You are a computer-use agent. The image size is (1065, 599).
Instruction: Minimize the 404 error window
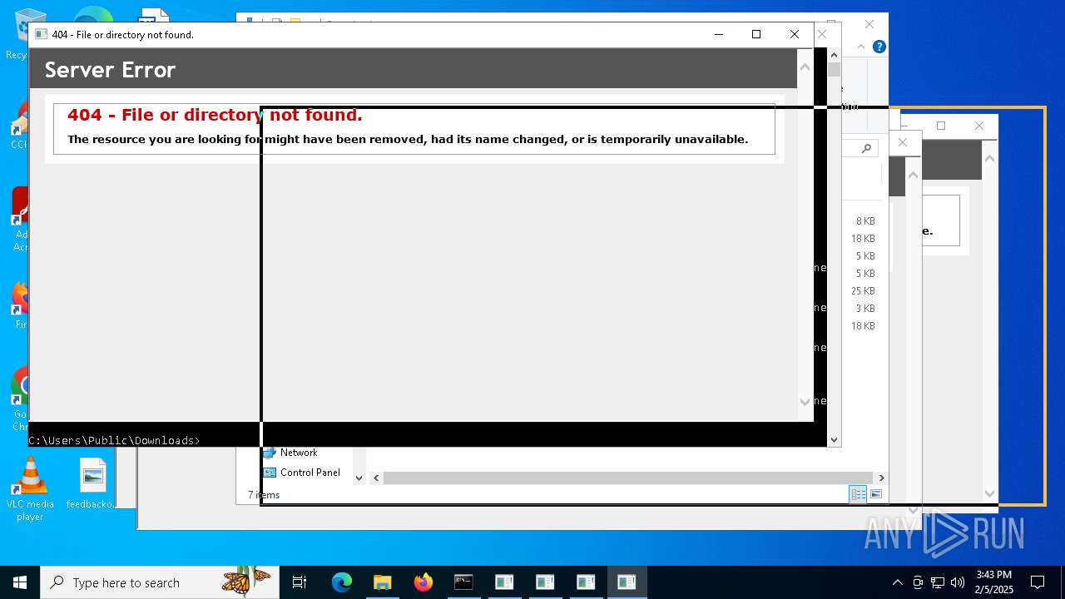coord(718,34)
